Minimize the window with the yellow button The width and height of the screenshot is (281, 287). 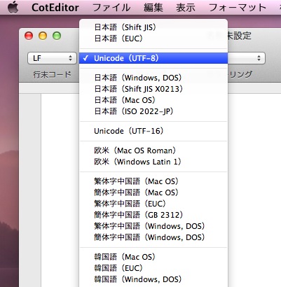point(43,36)
